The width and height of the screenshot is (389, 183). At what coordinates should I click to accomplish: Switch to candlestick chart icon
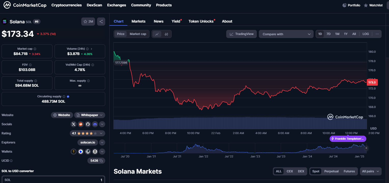click(166, 34)
